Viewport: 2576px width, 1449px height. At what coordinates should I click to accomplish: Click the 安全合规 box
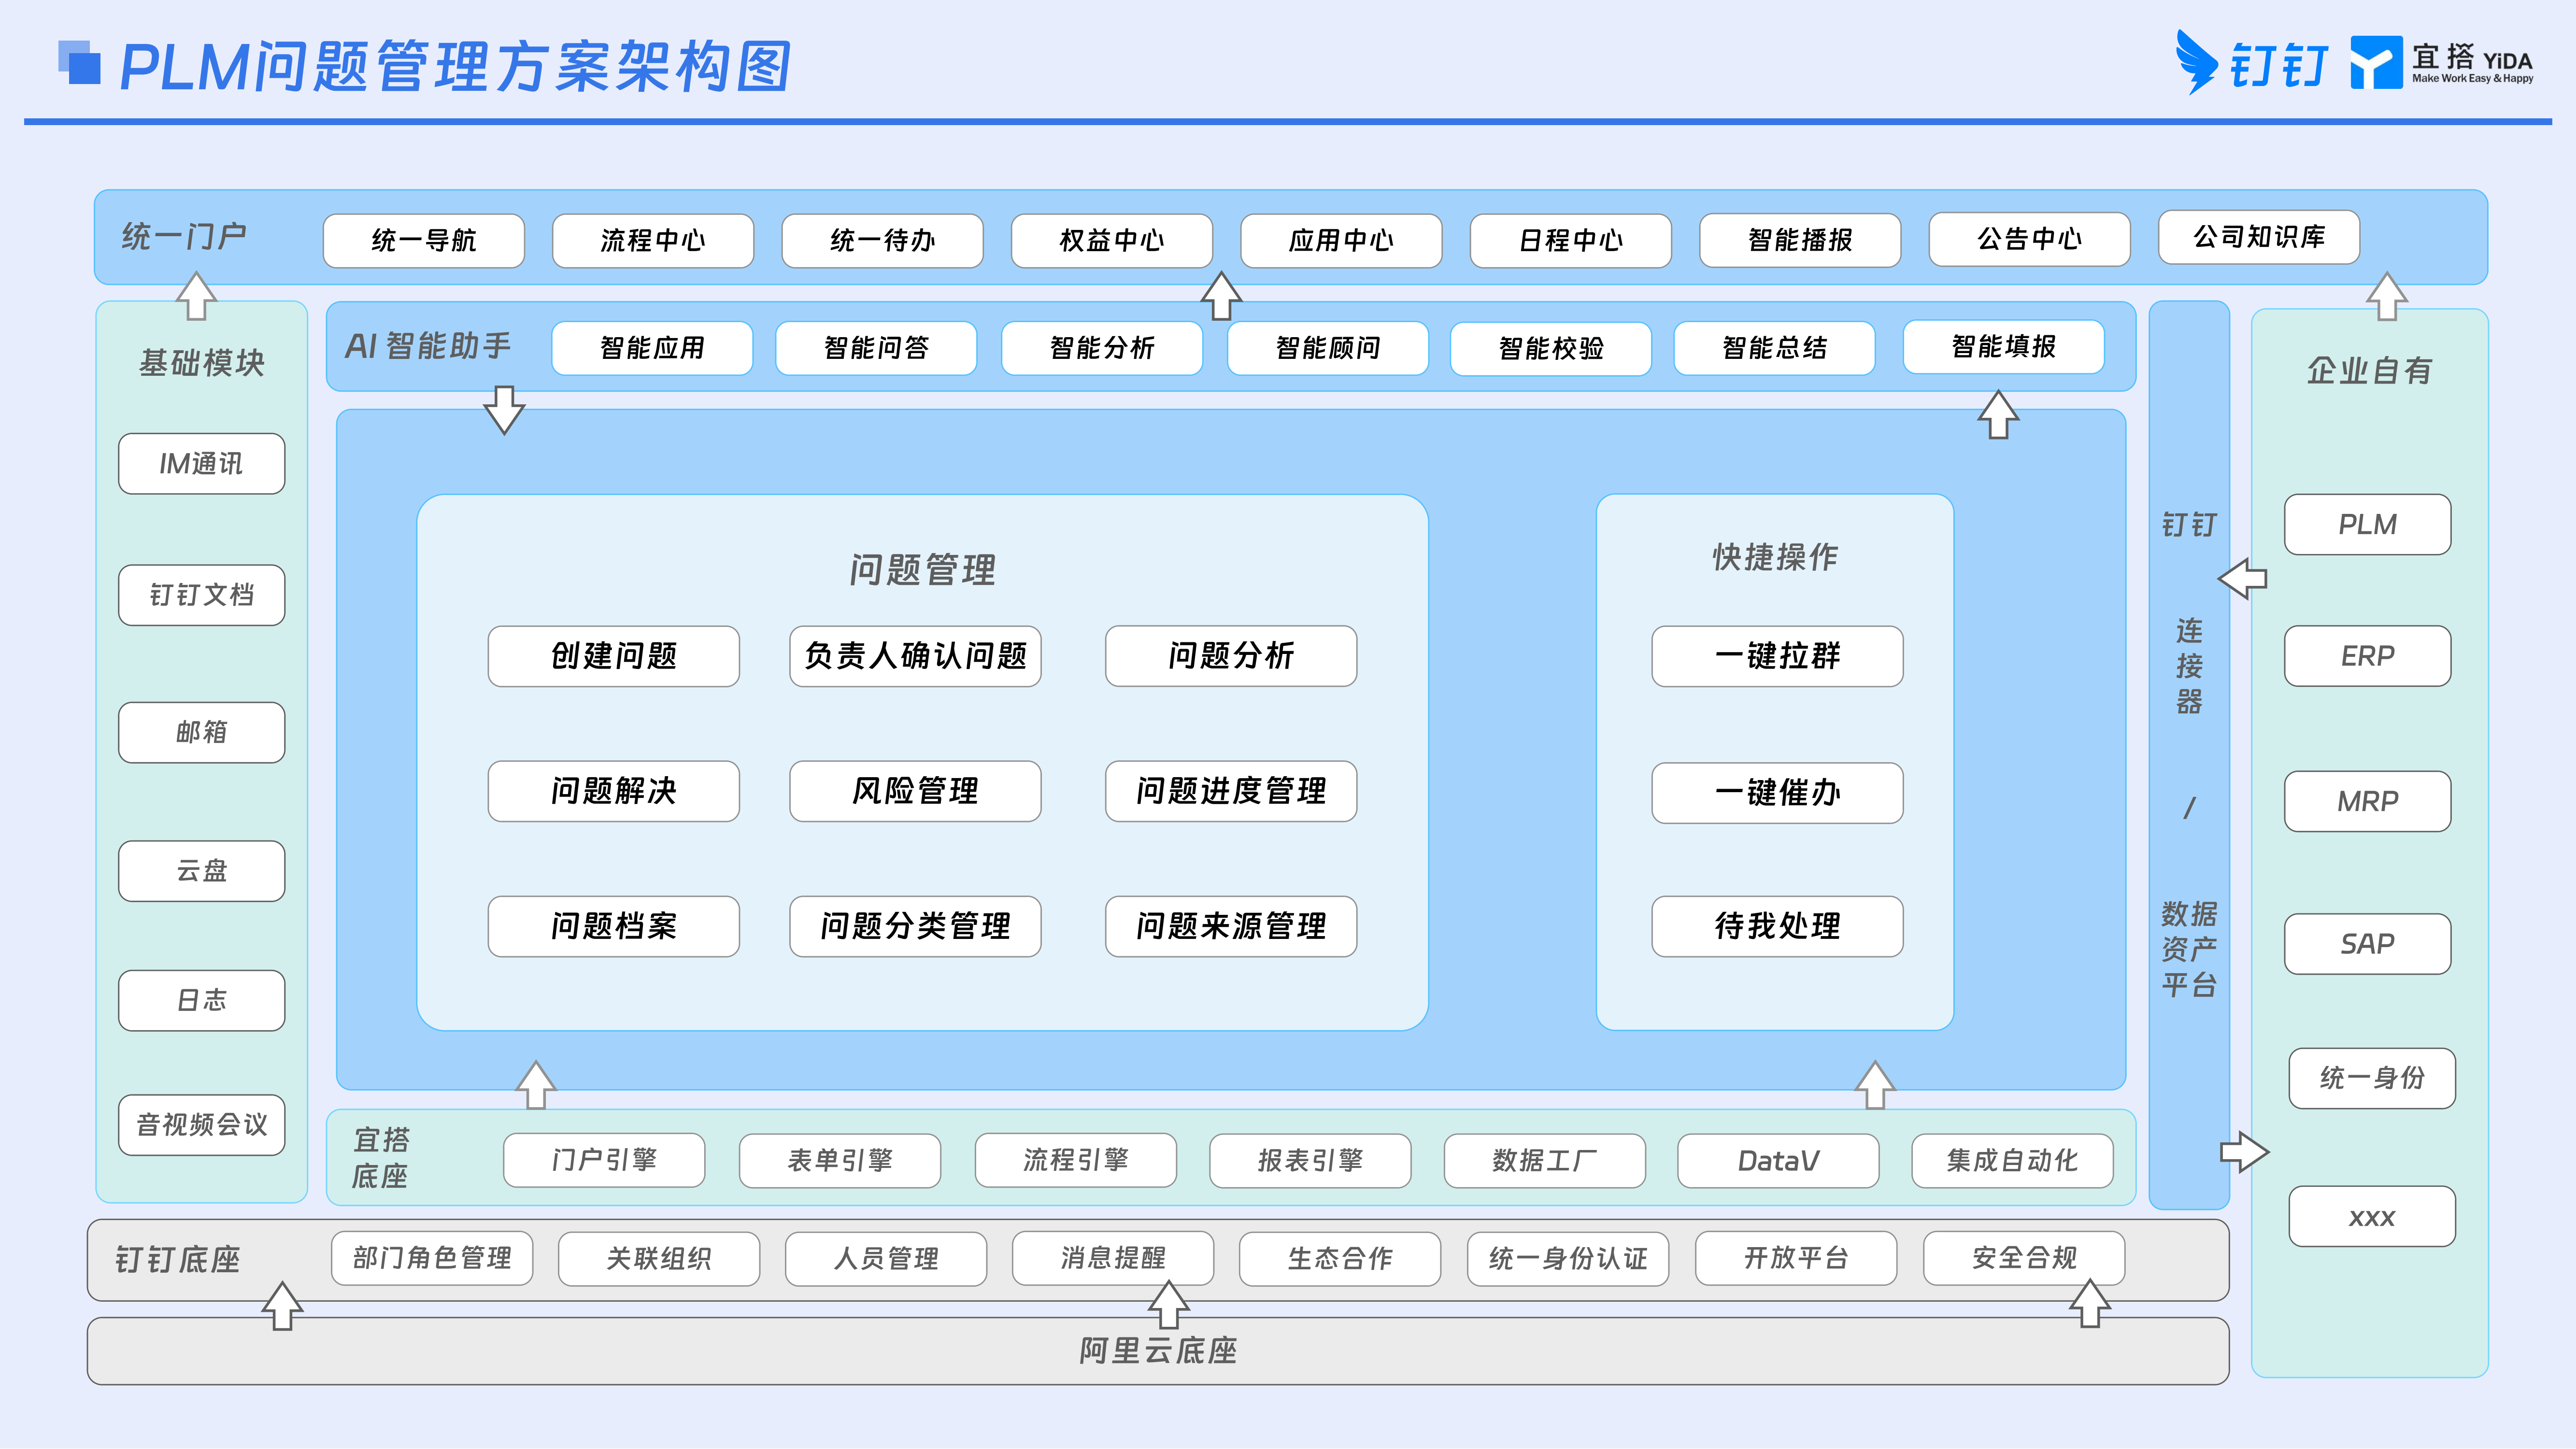coord(2024,1258)
